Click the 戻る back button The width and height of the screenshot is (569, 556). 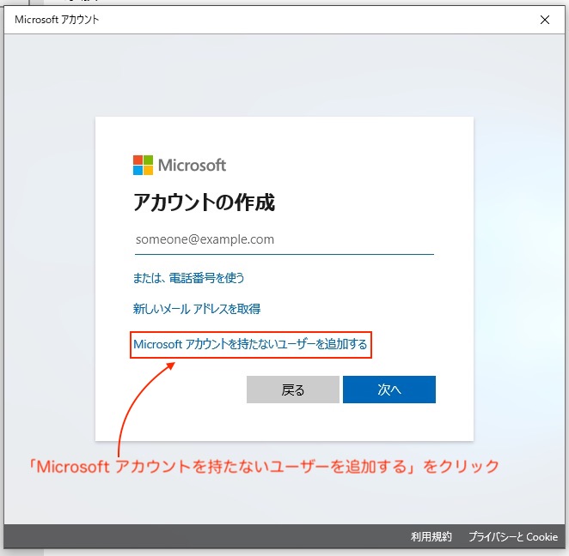(293, 390)
